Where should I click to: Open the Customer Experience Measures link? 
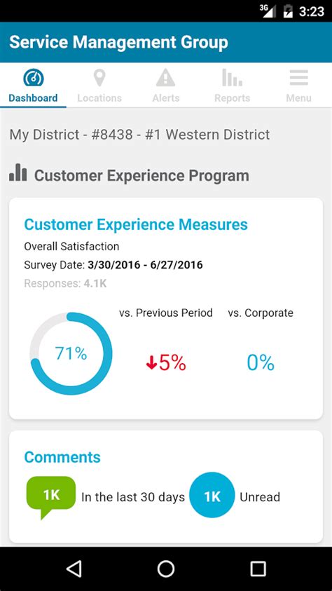136,224
